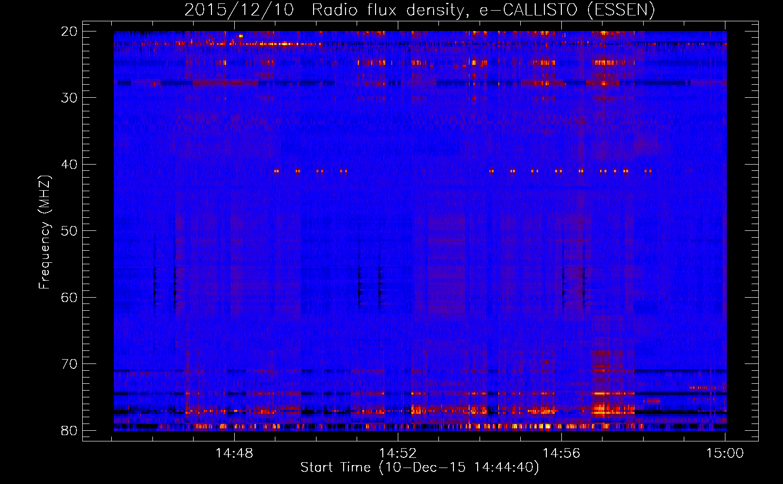Click the '14:48' time tick label
This screenshot has width=783, height=484.
[234, 454]
